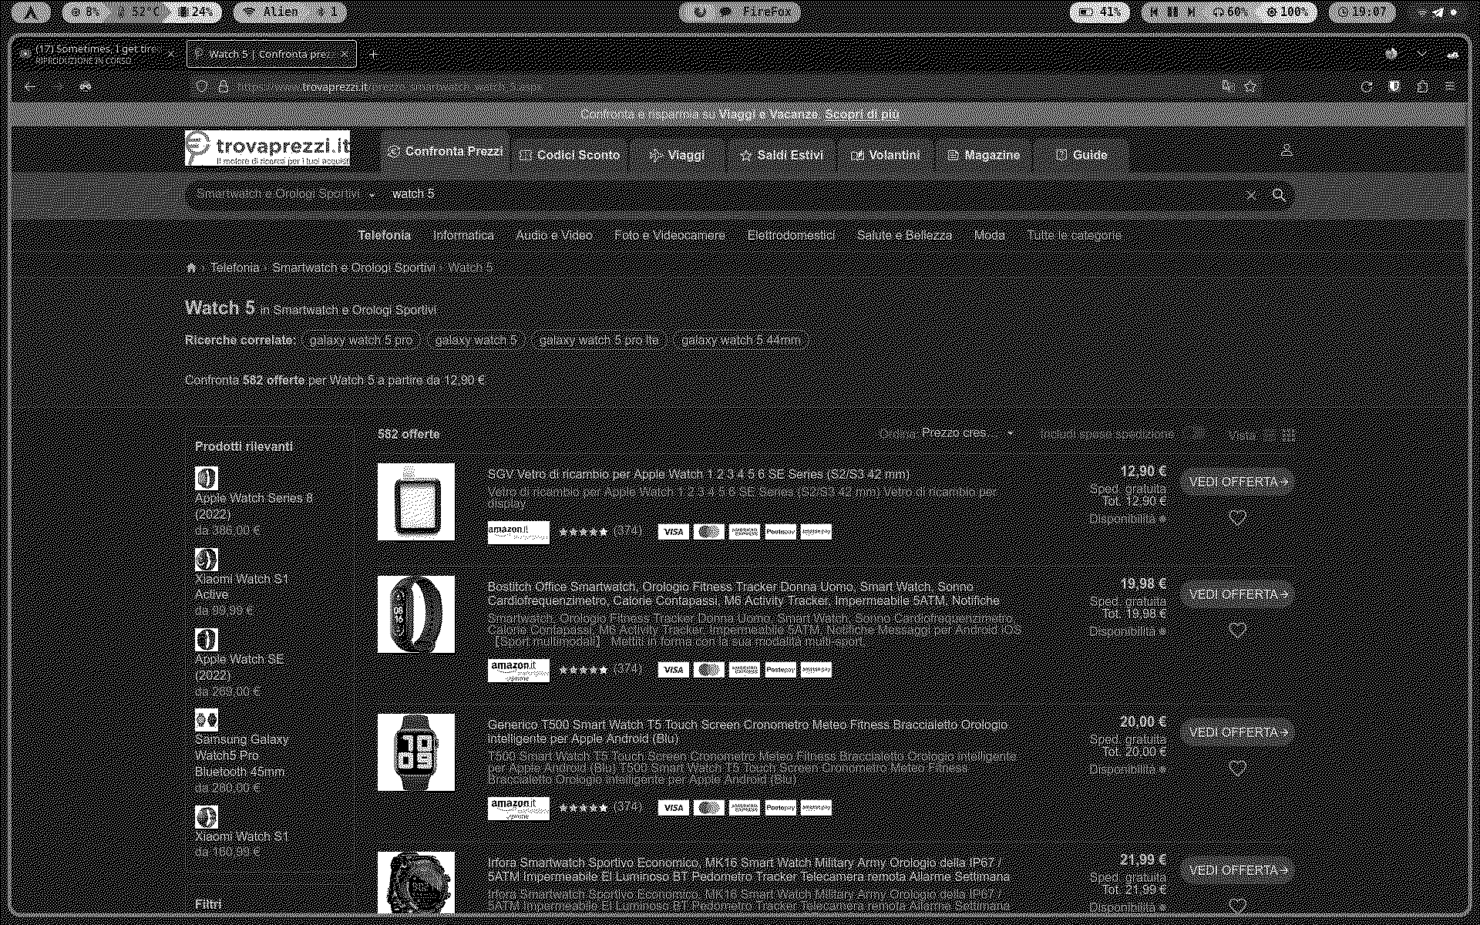Click the Mastercard icon on Bostitch listing
The height and width of the screenshot is (925, 1480).
[x=708, y=669]
